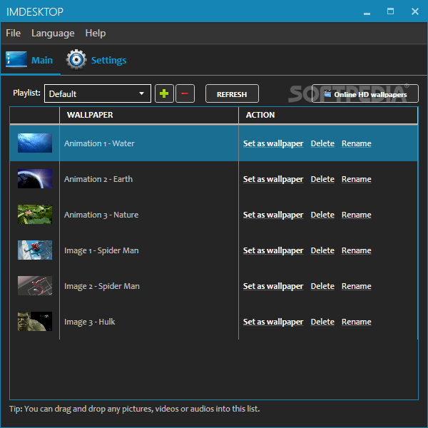428x428 pixels.
Task: Click the WALLPAPER column header
Action: click(x=149, y=115)
